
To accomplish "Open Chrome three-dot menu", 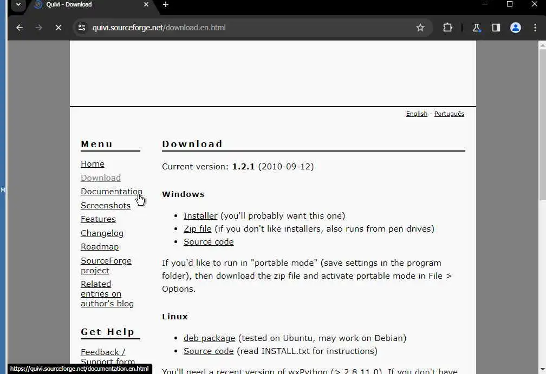I will 535,28.
